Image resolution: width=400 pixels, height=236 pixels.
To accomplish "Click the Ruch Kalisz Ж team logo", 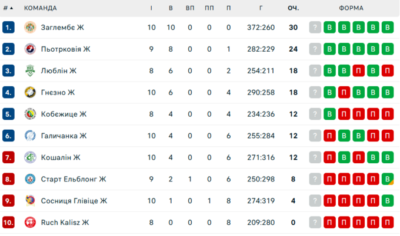I will (31, 222).
